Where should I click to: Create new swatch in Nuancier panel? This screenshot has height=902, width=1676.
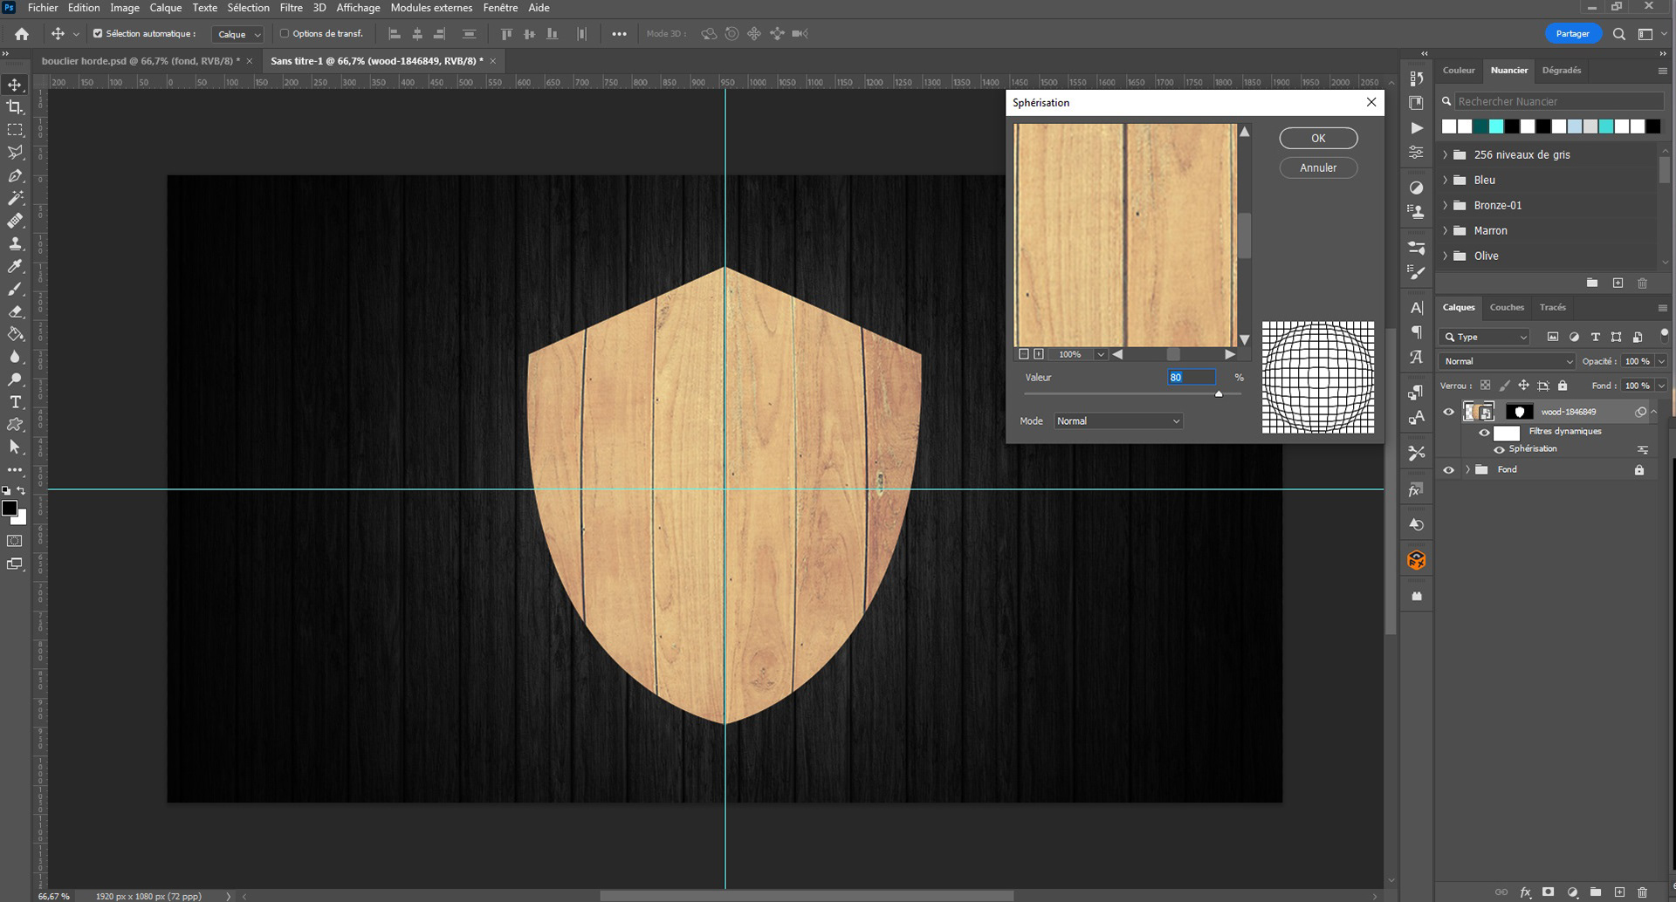tap(1618, 283)
